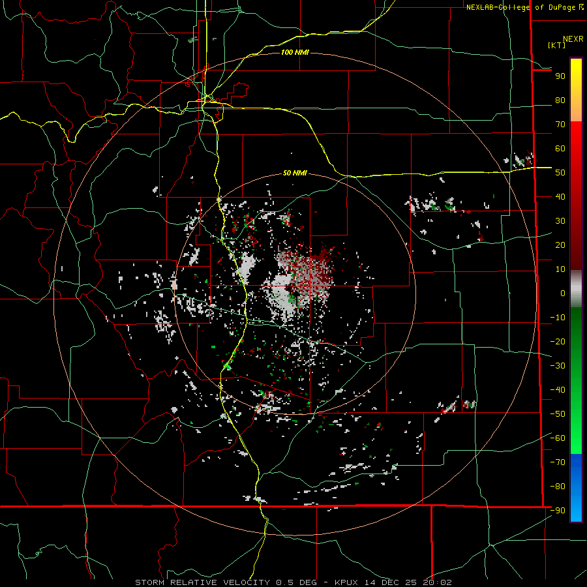Click the -40 value on velocity scale
The height and width of the screenshot is (587, 587).
[x=558, y=390]
